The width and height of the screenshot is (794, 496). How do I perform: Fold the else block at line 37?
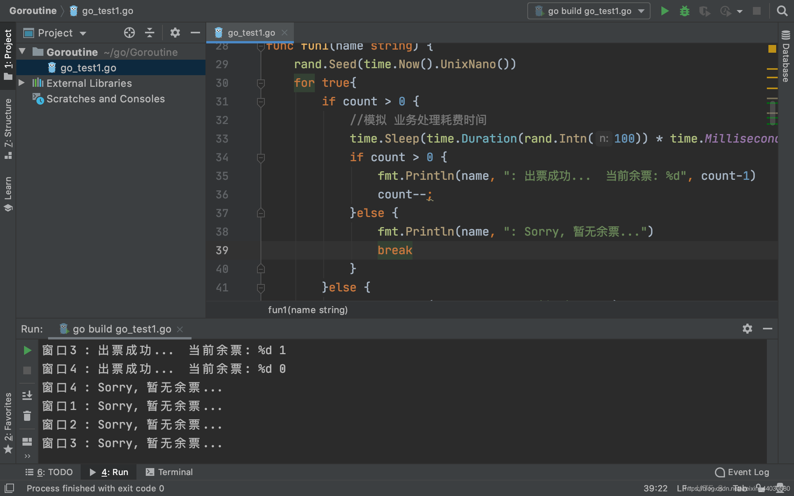pos(261,213)
